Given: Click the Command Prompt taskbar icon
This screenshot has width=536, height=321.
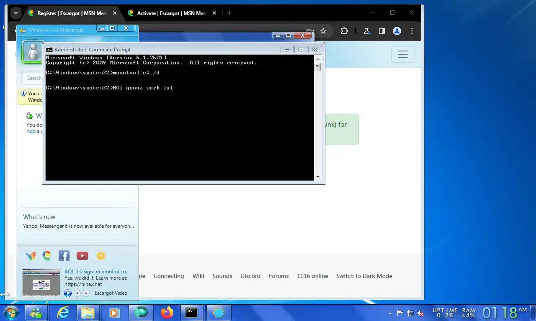Looking at the screenshot, I should tap(192, 313).
